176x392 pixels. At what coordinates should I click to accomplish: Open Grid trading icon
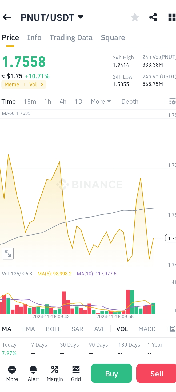pos(76,373)
